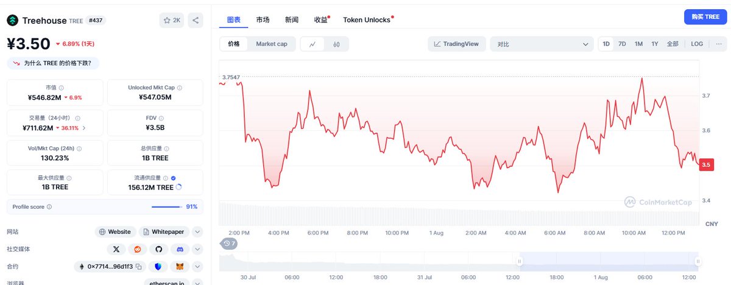731x285 pixels.
Task: Click info icon next to 总供应量
Action: 165,148
